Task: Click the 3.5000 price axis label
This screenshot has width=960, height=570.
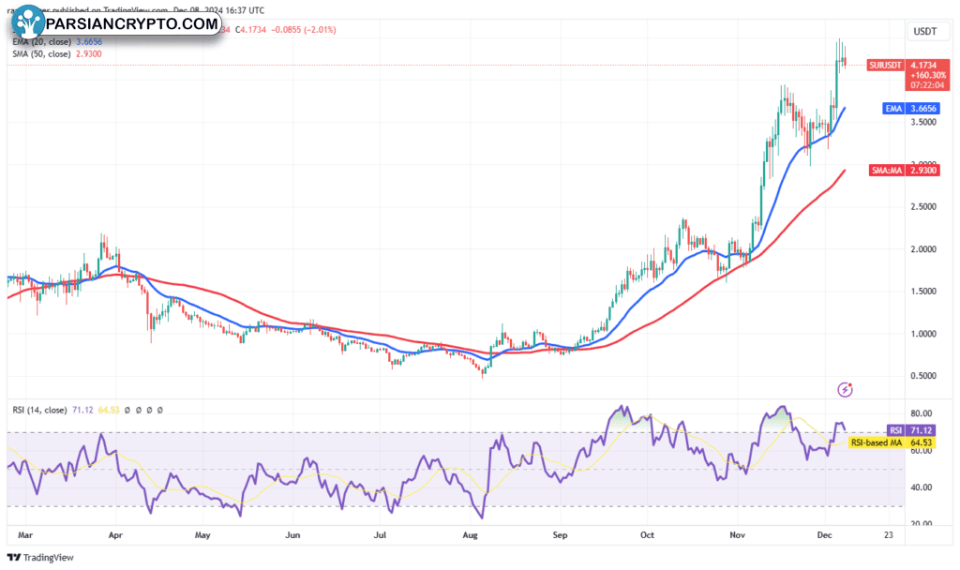Action: click(923, 122)
